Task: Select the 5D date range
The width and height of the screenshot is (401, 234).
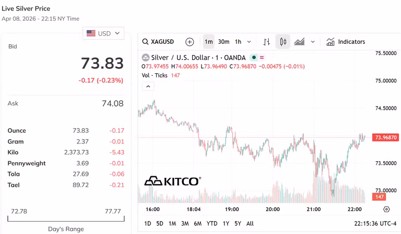Action: [159, 224]
